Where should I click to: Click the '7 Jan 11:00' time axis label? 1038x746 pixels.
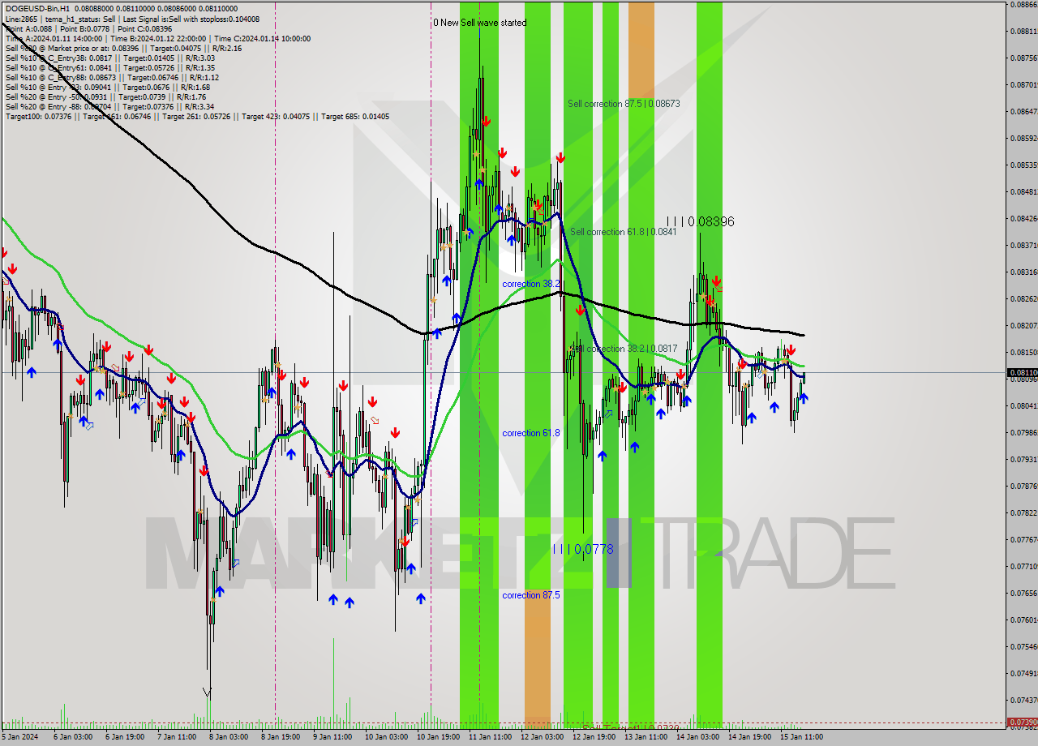tap(177, 737)
